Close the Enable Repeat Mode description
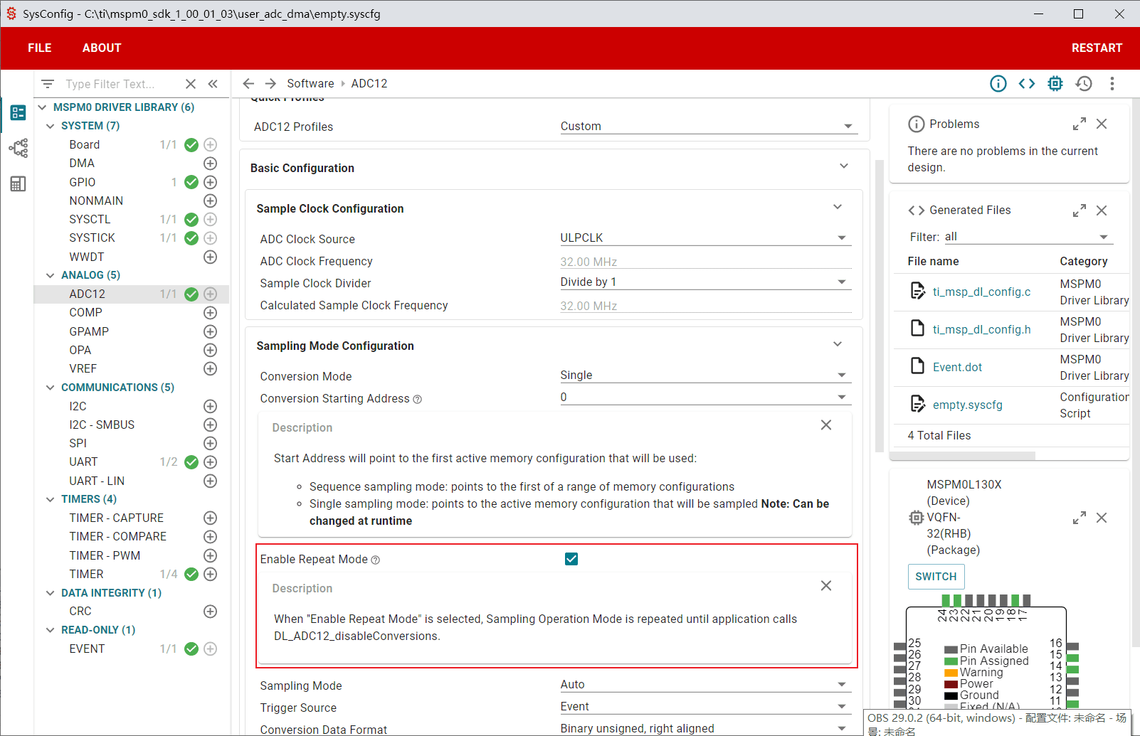Screen dimensions: 1140x736 coord(826,585)
